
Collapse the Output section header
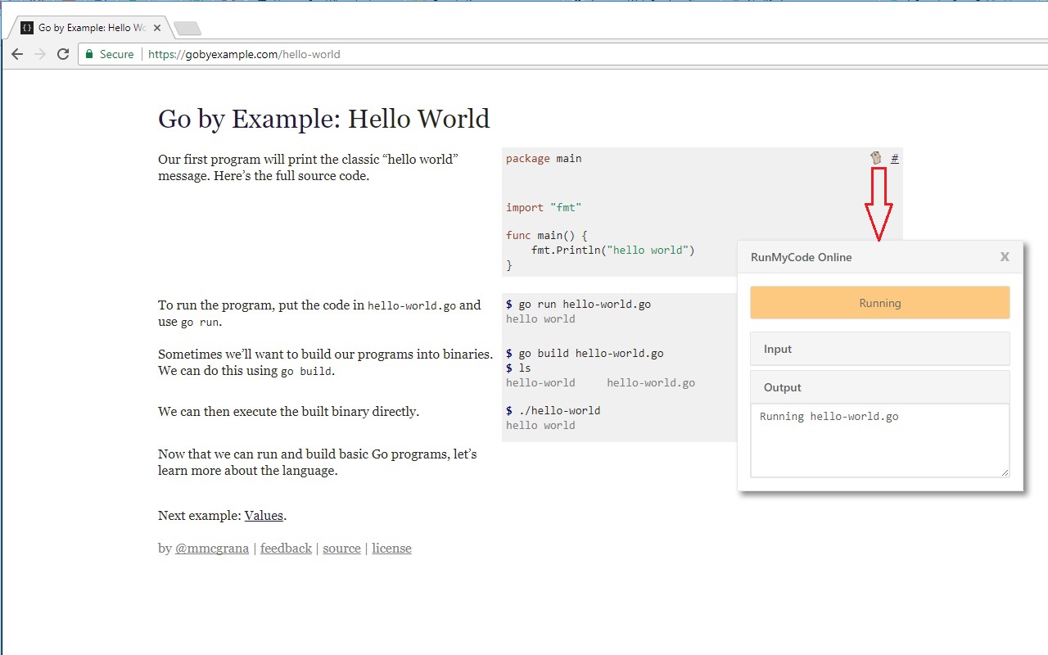[x=880, y=387]
